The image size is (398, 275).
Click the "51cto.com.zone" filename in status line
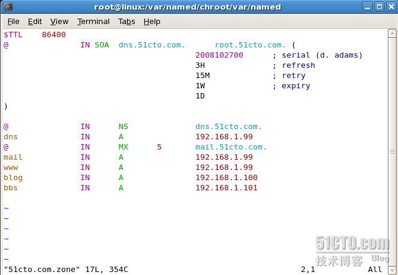point(42,270)
